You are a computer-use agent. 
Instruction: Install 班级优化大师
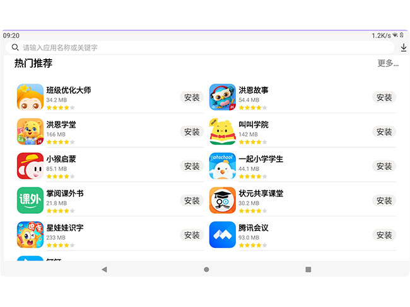(192, 97)
